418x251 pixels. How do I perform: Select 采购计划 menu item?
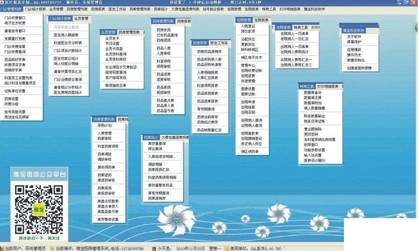[x=104, y=125]
